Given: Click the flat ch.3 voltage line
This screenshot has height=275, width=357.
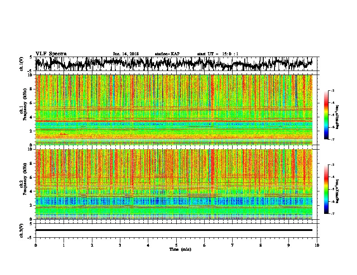Looking at the screenshot, I should pyautogui.click(x=174, y=230).
